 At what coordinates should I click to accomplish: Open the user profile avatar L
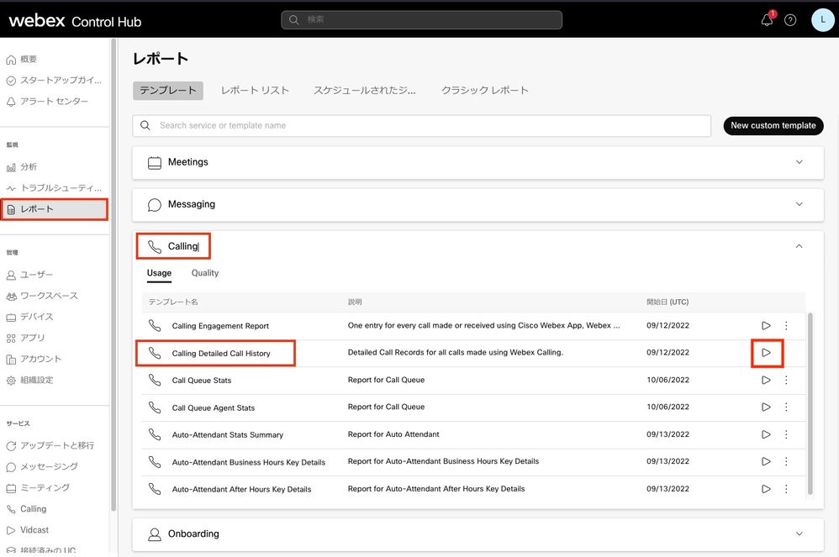tap(822, 20)
